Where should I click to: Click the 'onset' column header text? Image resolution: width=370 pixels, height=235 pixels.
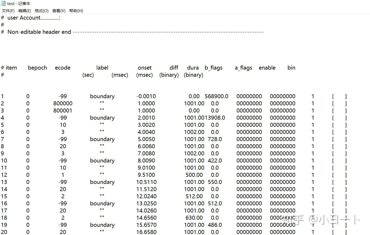click(144, 68)
